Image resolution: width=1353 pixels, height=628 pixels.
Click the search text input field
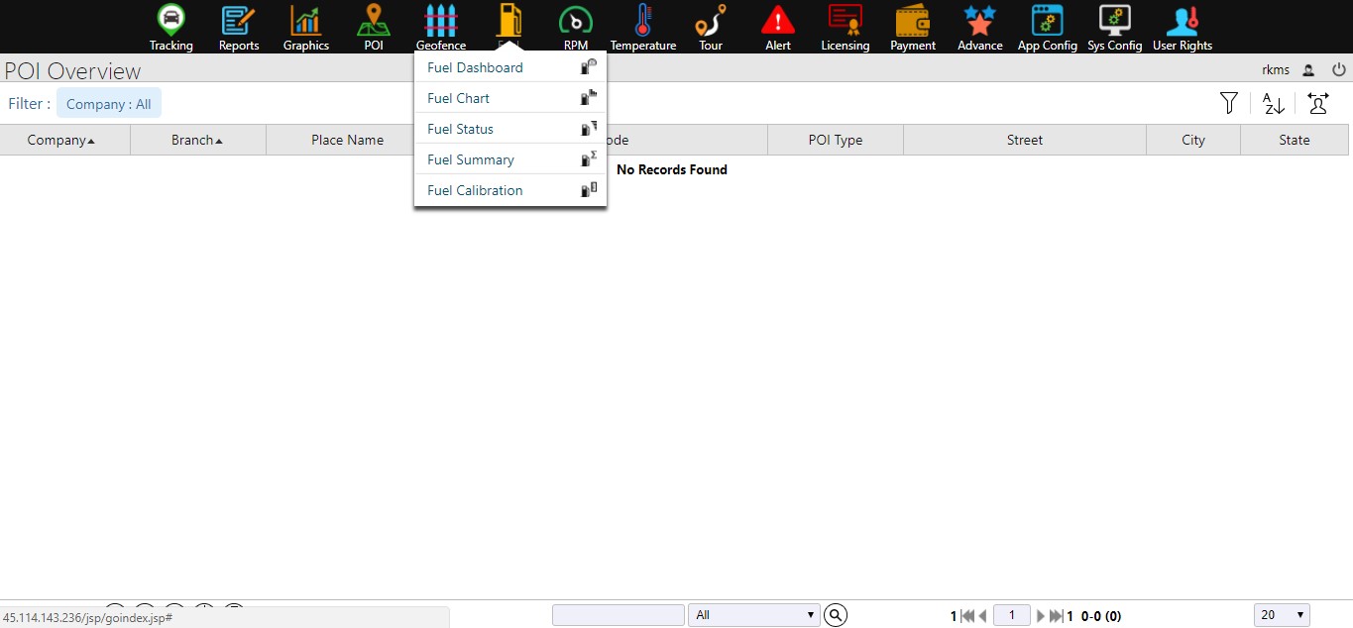pos(619,615)
